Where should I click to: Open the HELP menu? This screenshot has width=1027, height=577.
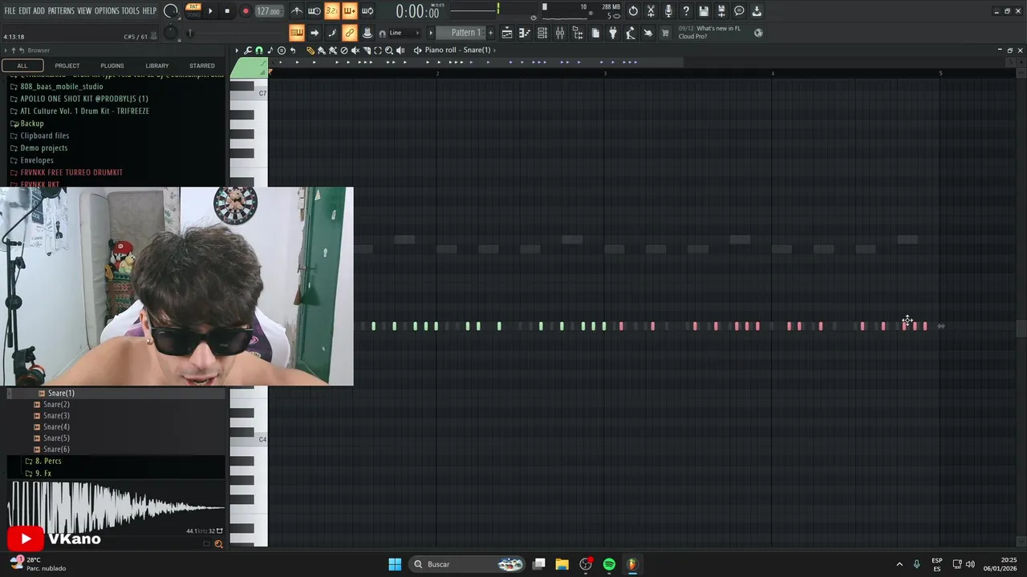[149, 10]
